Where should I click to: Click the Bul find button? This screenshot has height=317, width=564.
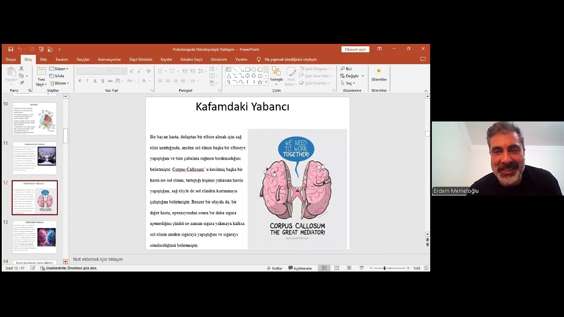[x=346, y=69]
